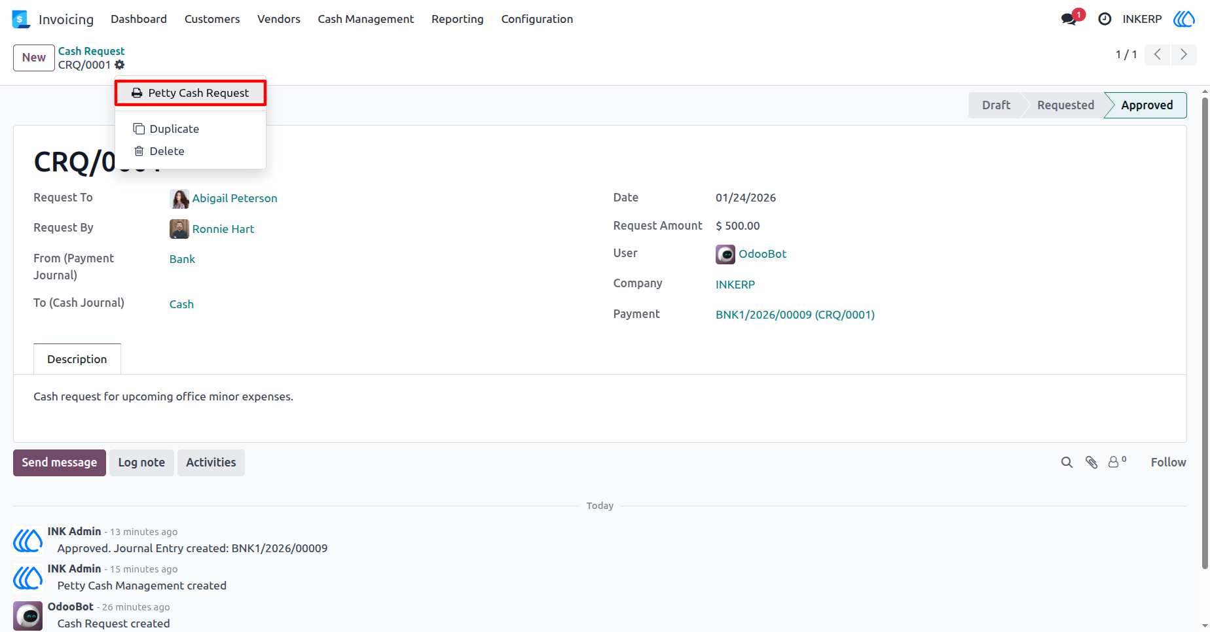Open the followers person icon
The width and height of the screenshot is (1210, 632).
click(x=1117, y=462)
